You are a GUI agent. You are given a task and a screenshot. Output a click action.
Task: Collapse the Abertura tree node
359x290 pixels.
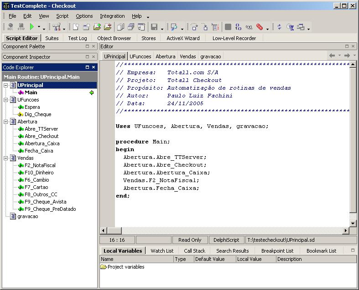click(x=6, y=122)
